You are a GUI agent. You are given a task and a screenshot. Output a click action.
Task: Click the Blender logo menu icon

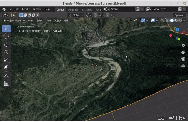(4, 9)
